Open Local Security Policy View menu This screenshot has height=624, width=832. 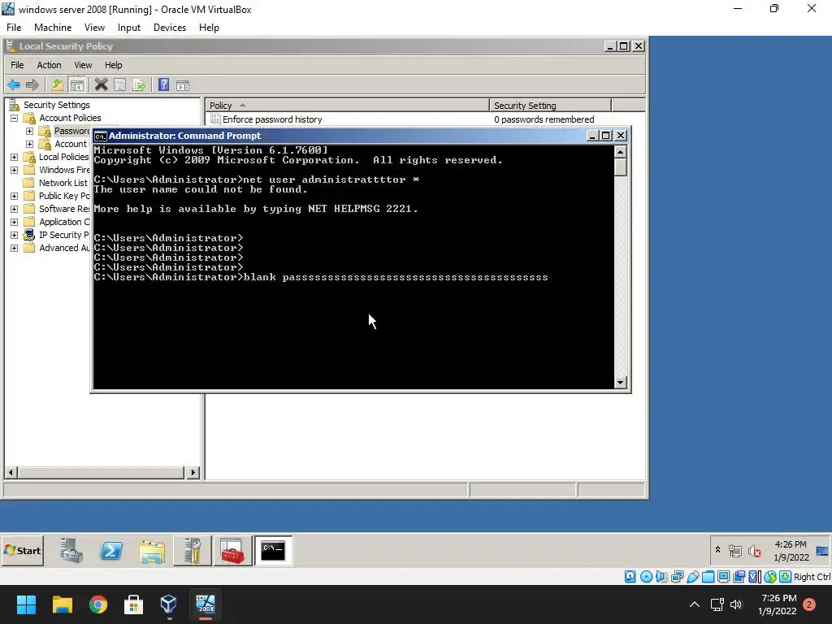83,65
